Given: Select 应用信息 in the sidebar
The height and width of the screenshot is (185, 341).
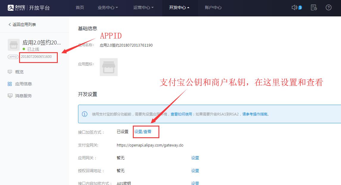Looking at the screenshot, I should pos(24,84).
